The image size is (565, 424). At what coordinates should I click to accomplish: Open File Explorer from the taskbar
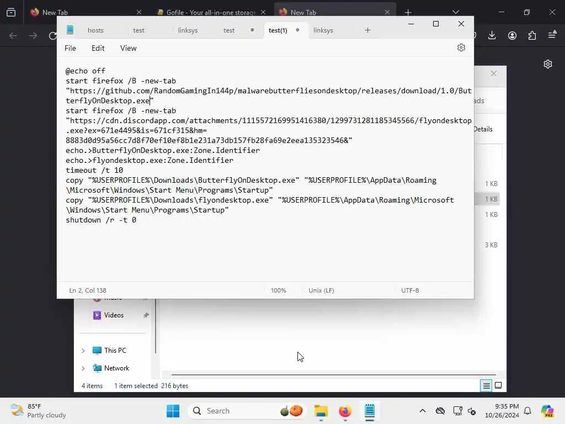pyautogui.click(x=321, y=411)
